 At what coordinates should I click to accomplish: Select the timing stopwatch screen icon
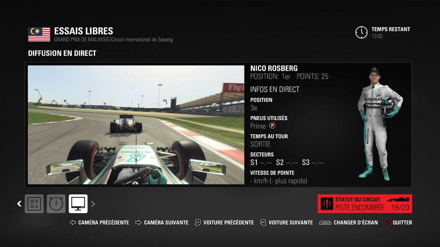point(56,204)
